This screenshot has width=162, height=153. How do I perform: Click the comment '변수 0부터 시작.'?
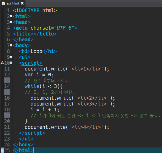point(46,81)
